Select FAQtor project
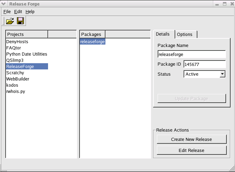The image size is (235, 172). pyautogui.click(x=13, y=48)
